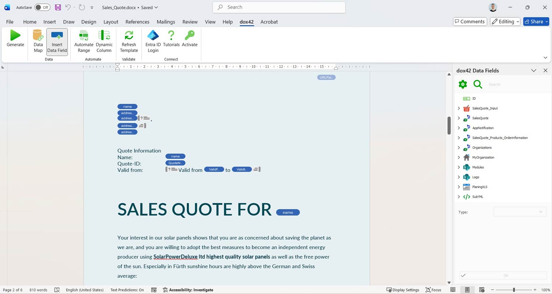This screenshot has height=294, width=552.
Task: Click the Generate button in the dox42 ribbon
Action: 15,40
